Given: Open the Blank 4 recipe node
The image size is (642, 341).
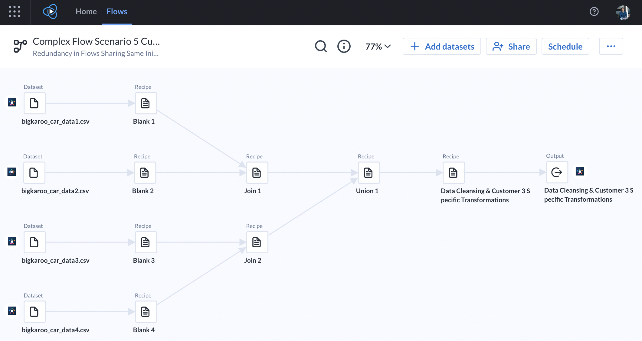Looking at the screenshot, I should [x=146, y=312].
